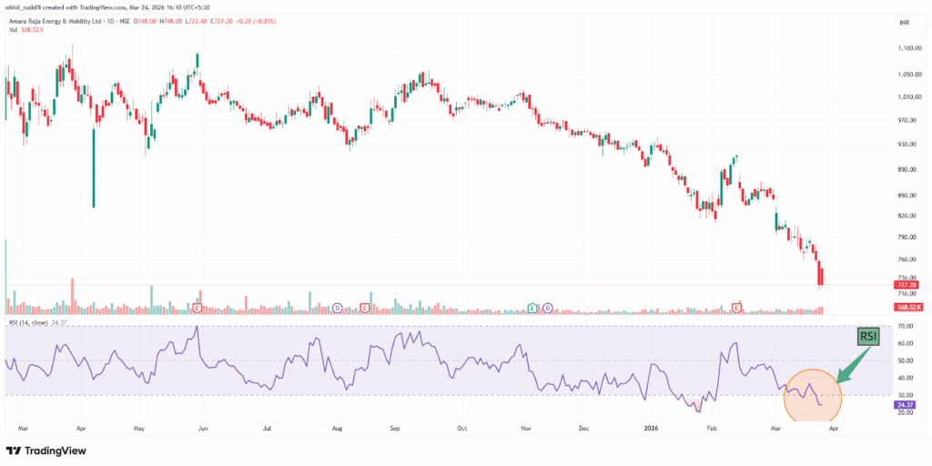Select the green RSI annotation label box
The width and height of the screenshot is (932, 466).
click(869, 338)
